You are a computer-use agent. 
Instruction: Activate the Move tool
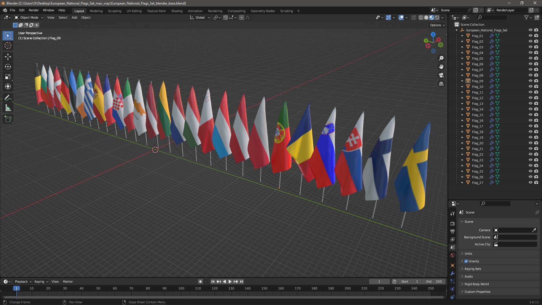pos(8,57)
